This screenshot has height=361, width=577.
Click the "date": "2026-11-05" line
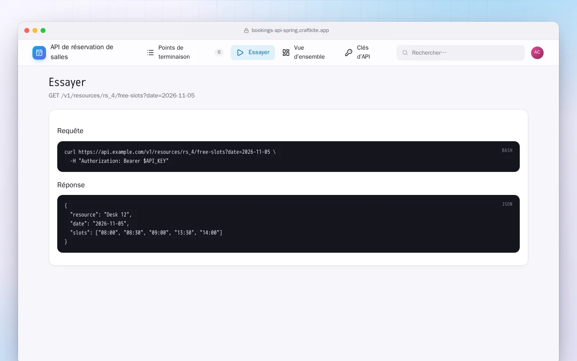pos(100,224)
